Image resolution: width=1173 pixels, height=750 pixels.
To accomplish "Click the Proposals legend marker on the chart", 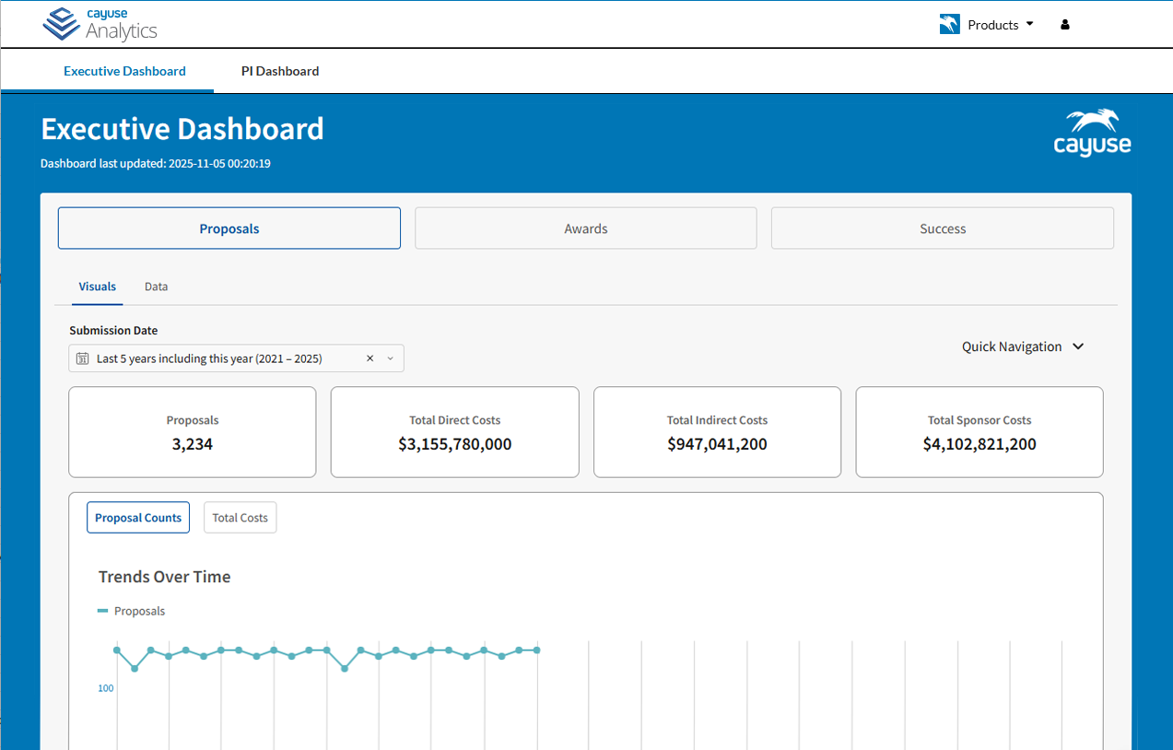I will point(103,610).
